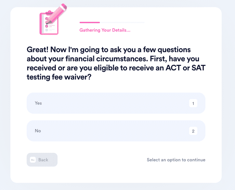Choose the No answer option
This screenshot has height=190, width=235.
116,131
